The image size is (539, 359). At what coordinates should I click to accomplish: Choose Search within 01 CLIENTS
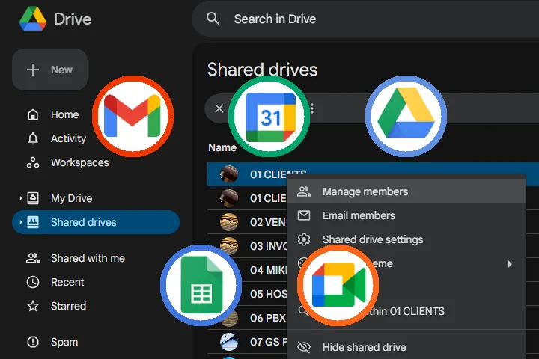pos(406,311)
